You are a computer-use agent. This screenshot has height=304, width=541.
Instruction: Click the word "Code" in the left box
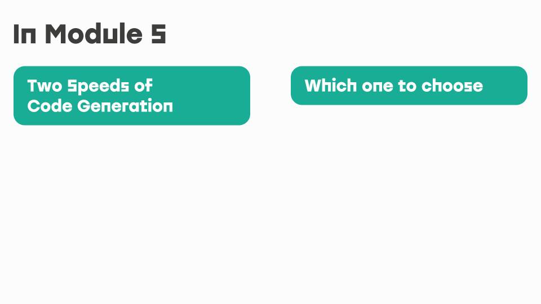tap(50, 106)
